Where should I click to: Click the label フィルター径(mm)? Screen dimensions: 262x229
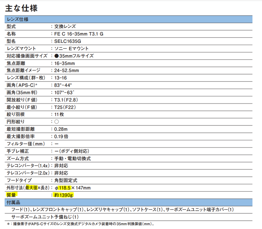[26, 144]
